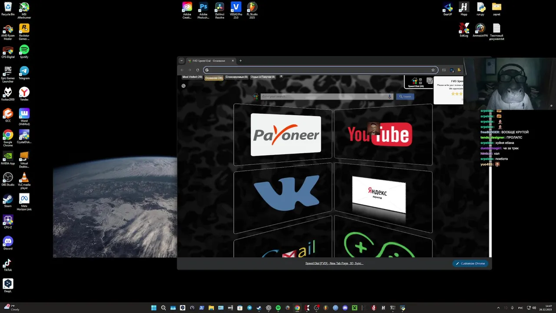
Task: Open the Speed Dial (36) panel
Action: [x=416, y=82]
